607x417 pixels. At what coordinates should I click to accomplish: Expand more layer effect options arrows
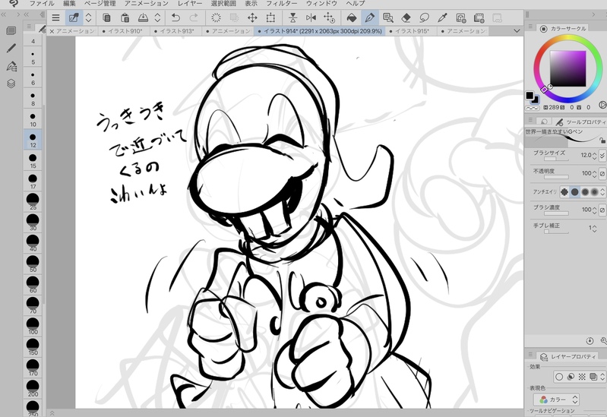coord(602,376)
